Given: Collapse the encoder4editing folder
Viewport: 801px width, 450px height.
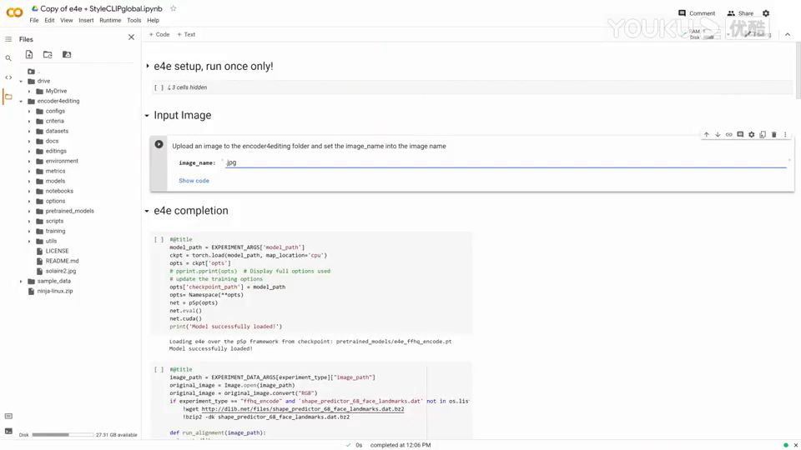Looking at the screenshot, I should click(21, 101).
